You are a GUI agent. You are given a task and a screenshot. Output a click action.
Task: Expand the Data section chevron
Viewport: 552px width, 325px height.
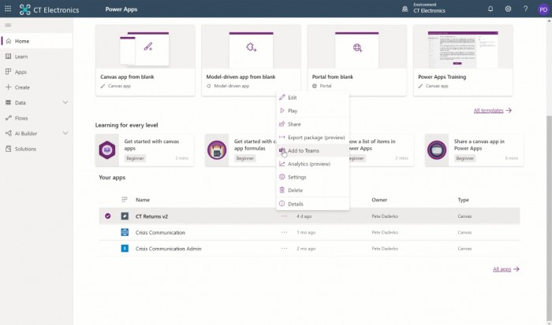[x=65, y=102]
